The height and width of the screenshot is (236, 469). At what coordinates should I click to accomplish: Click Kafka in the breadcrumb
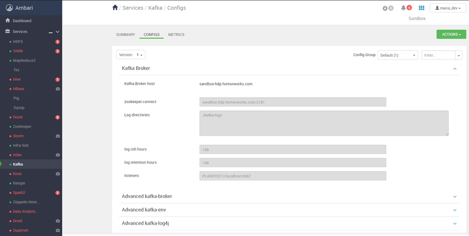[155, 8]
